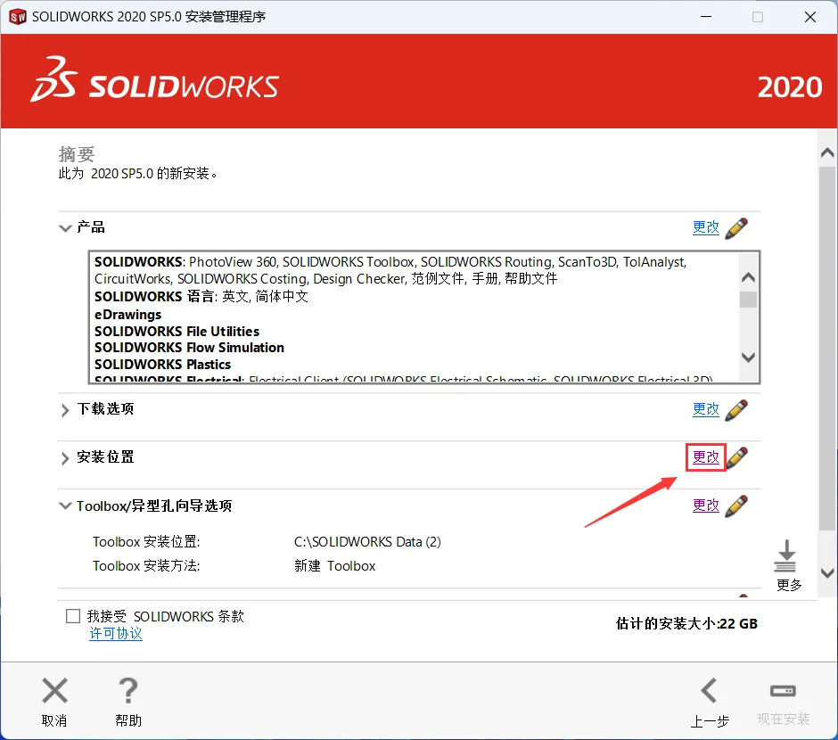The height and width of the screenshot is (740, 838).
Task: Go back with 上一步 arrow
Action: tap(710, 690)
